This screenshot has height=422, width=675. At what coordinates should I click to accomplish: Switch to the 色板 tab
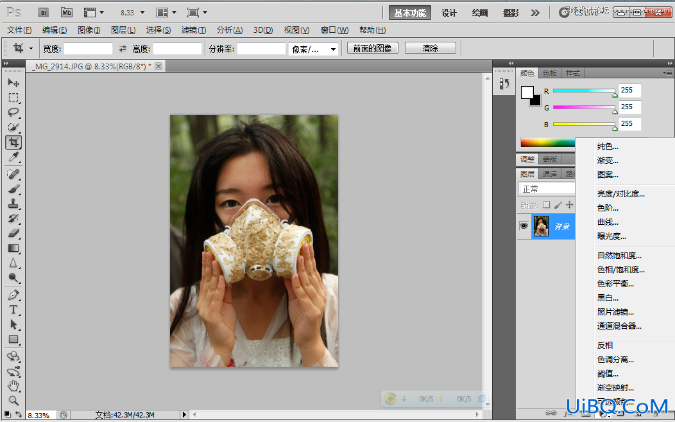point(550,73)
